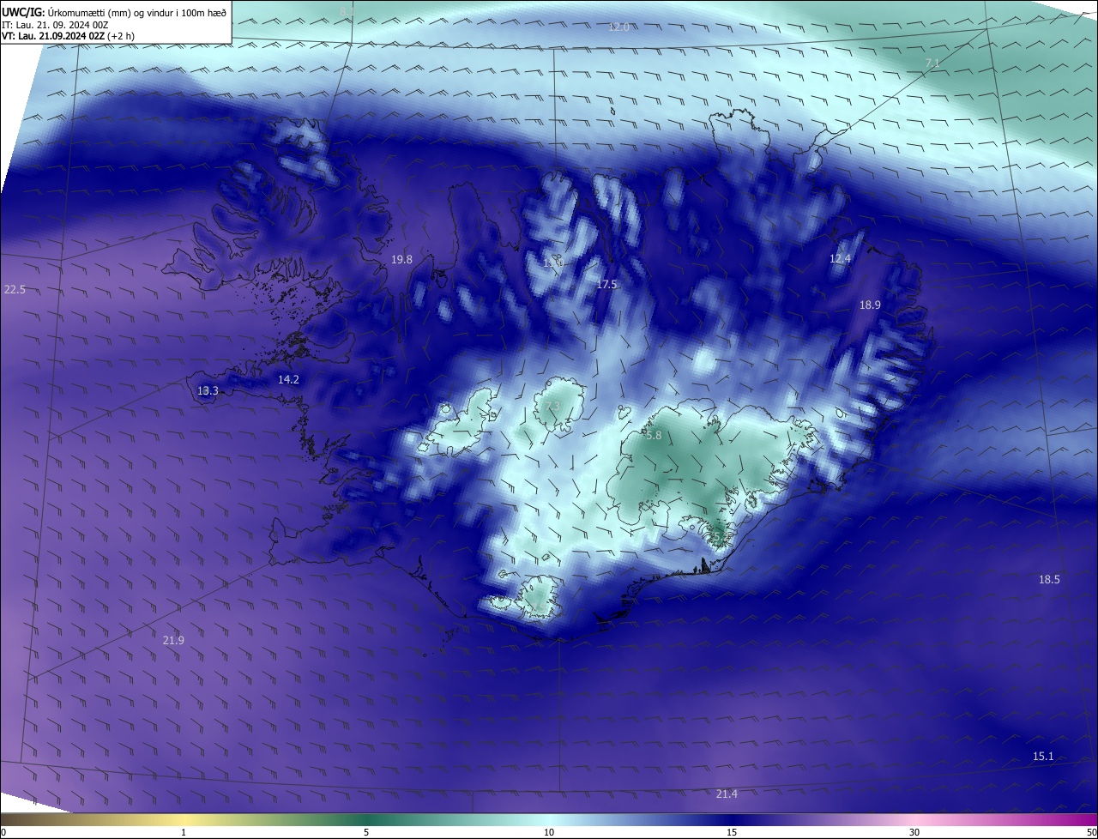Click the colour scale label 30

pos(914,832)
